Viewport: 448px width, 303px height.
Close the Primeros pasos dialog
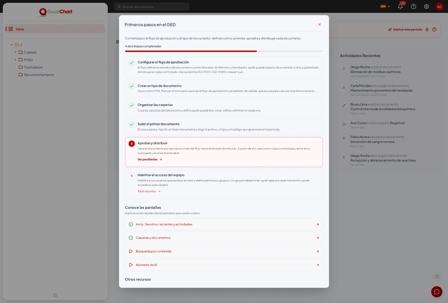click(x=319, y=25)
